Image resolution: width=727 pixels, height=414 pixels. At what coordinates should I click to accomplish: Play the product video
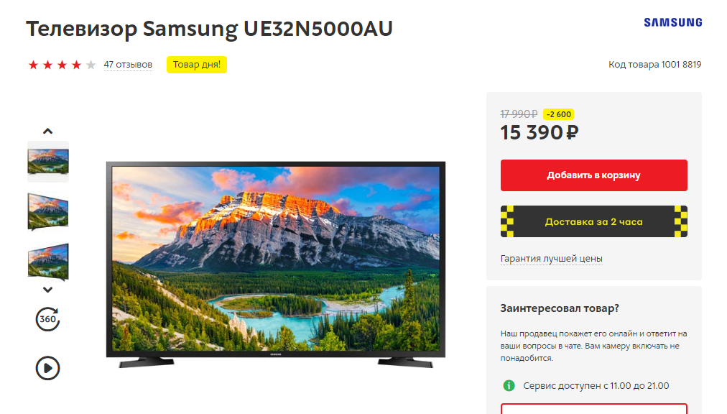point(47,369)
